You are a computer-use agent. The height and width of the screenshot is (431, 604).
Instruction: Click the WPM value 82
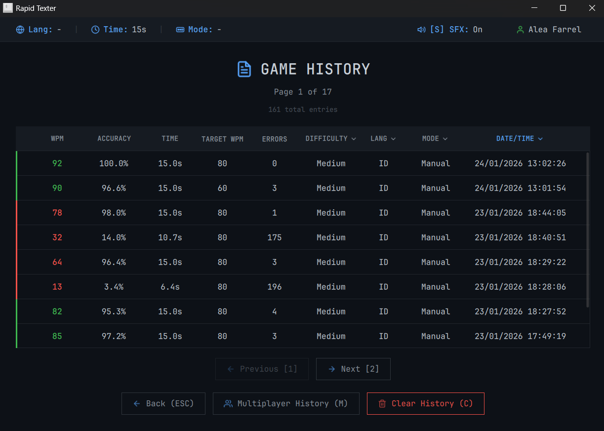point(57,312)
